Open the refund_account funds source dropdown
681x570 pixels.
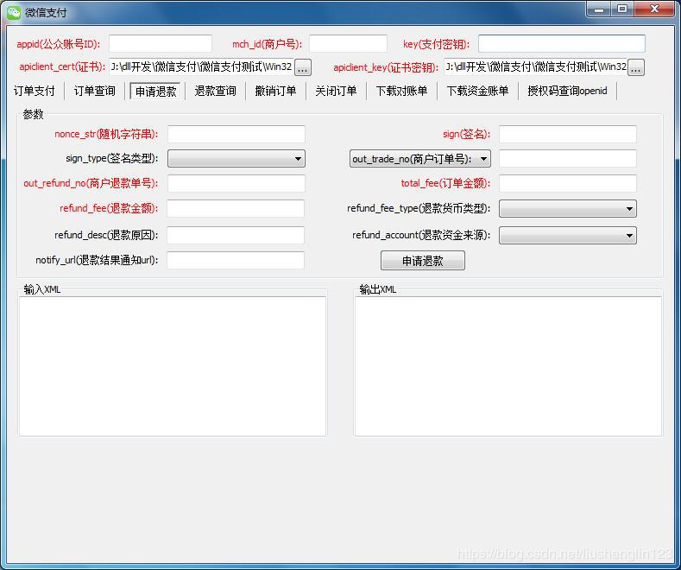click(x=568, y=236)
